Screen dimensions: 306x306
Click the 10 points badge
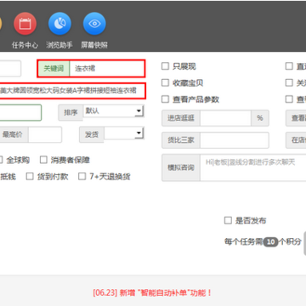pyautogui.click(x=271, y=241)
